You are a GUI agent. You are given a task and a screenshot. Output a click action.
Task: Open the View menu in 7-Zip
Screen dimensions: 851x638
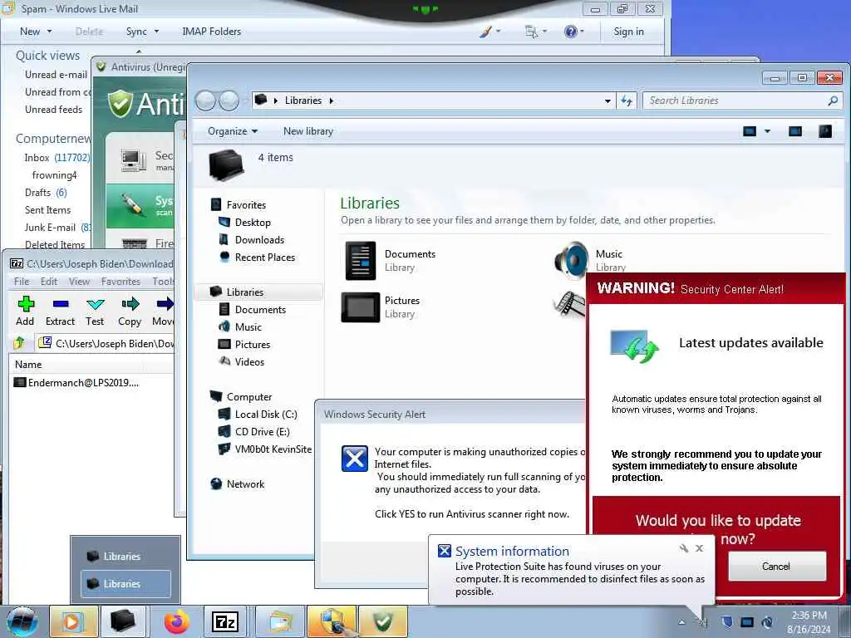(79, 281)
